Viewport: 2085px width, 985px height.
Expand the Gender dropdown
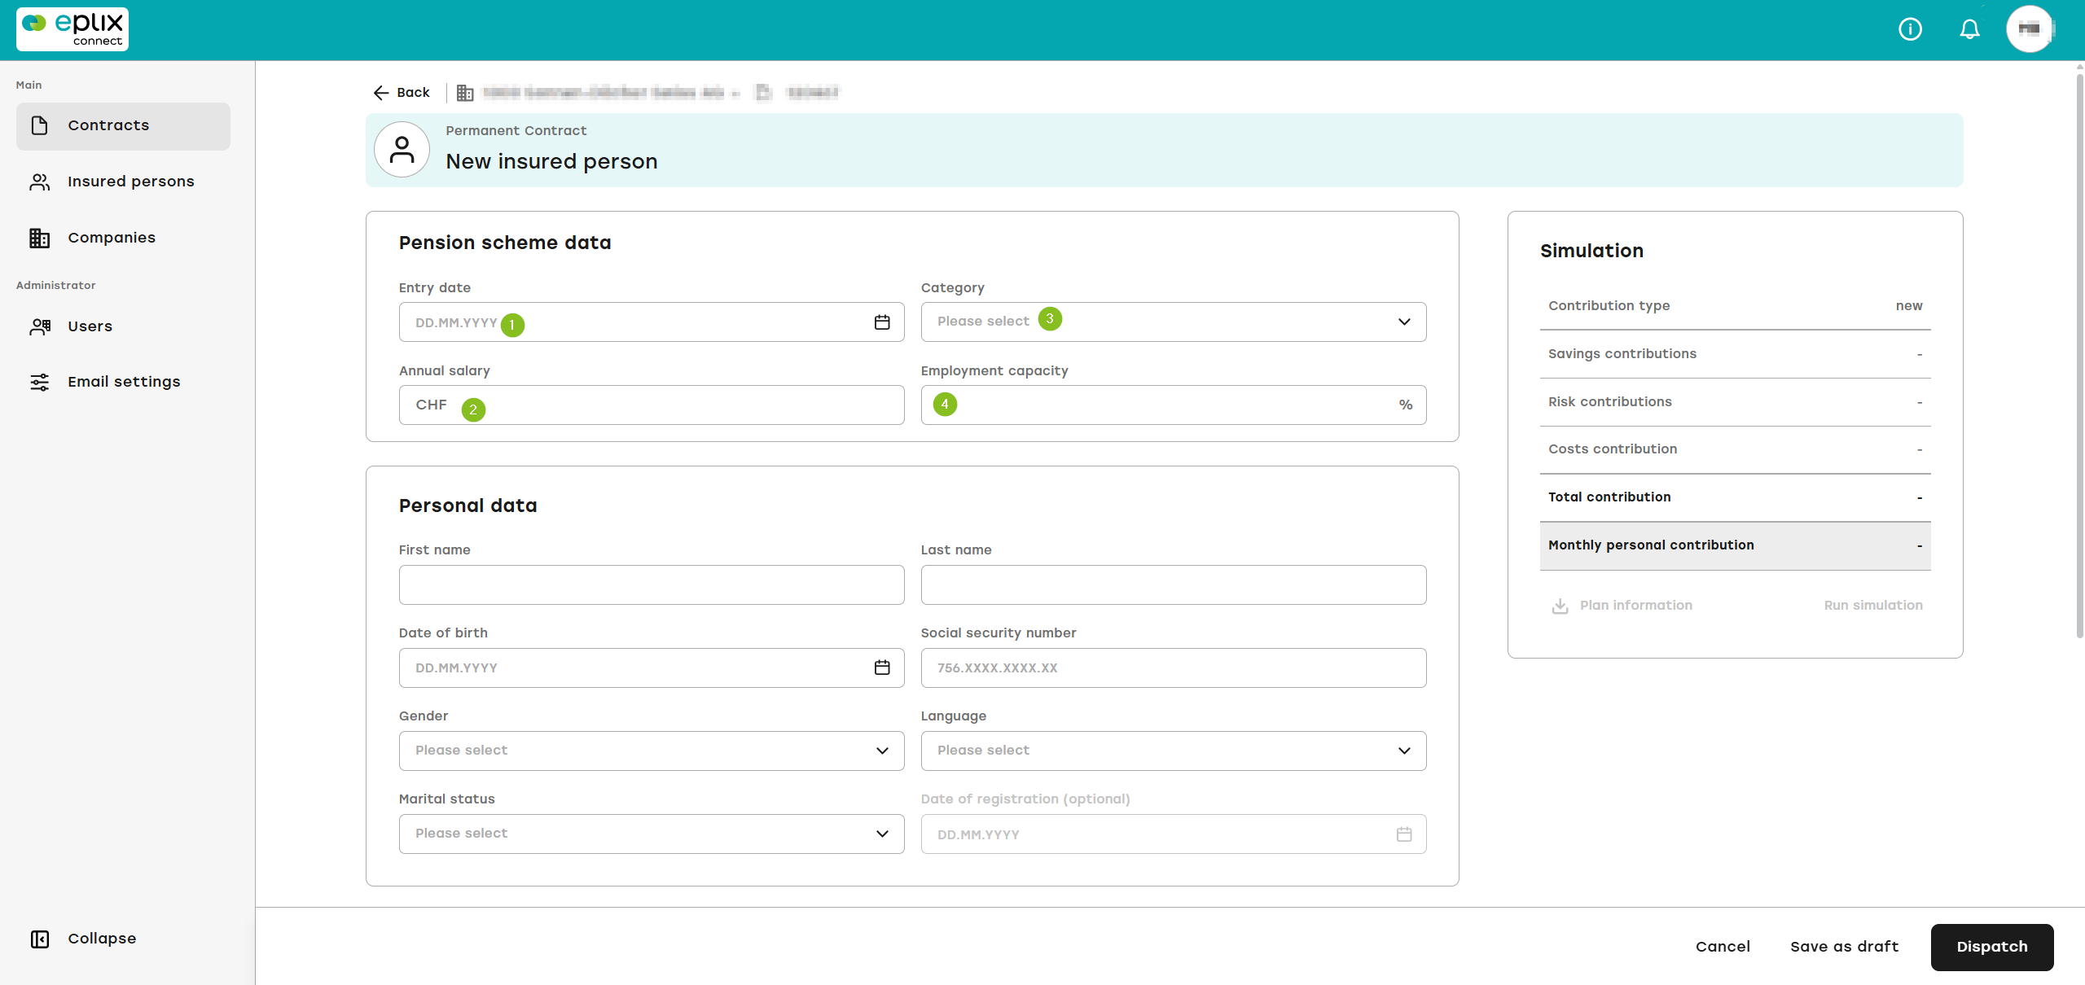point(652,751)
